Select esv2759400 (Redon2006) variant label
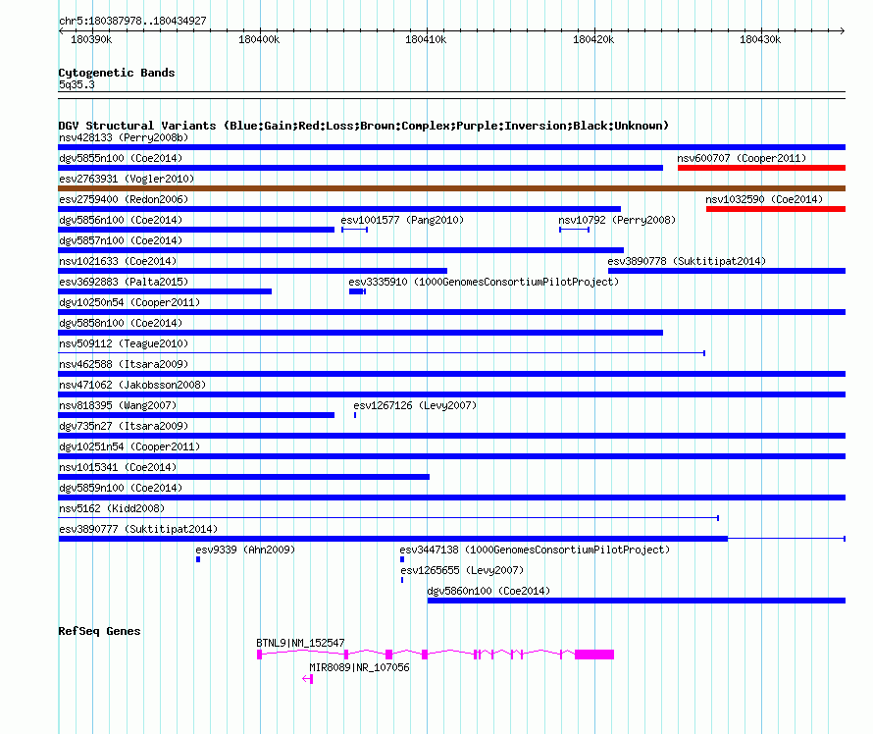The width and height of the screenshot is (873, 734). coord(124,199)
